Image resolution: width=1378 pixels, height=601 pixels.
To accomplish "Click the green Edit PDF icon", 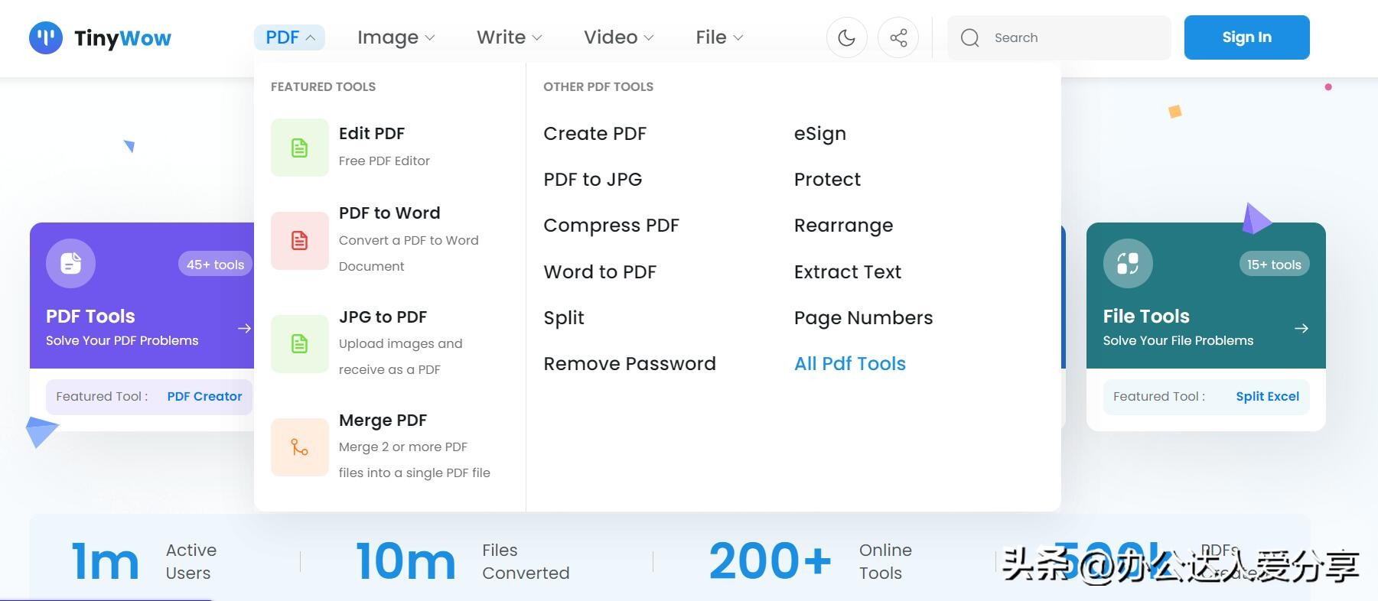I will tap(300, 148).
